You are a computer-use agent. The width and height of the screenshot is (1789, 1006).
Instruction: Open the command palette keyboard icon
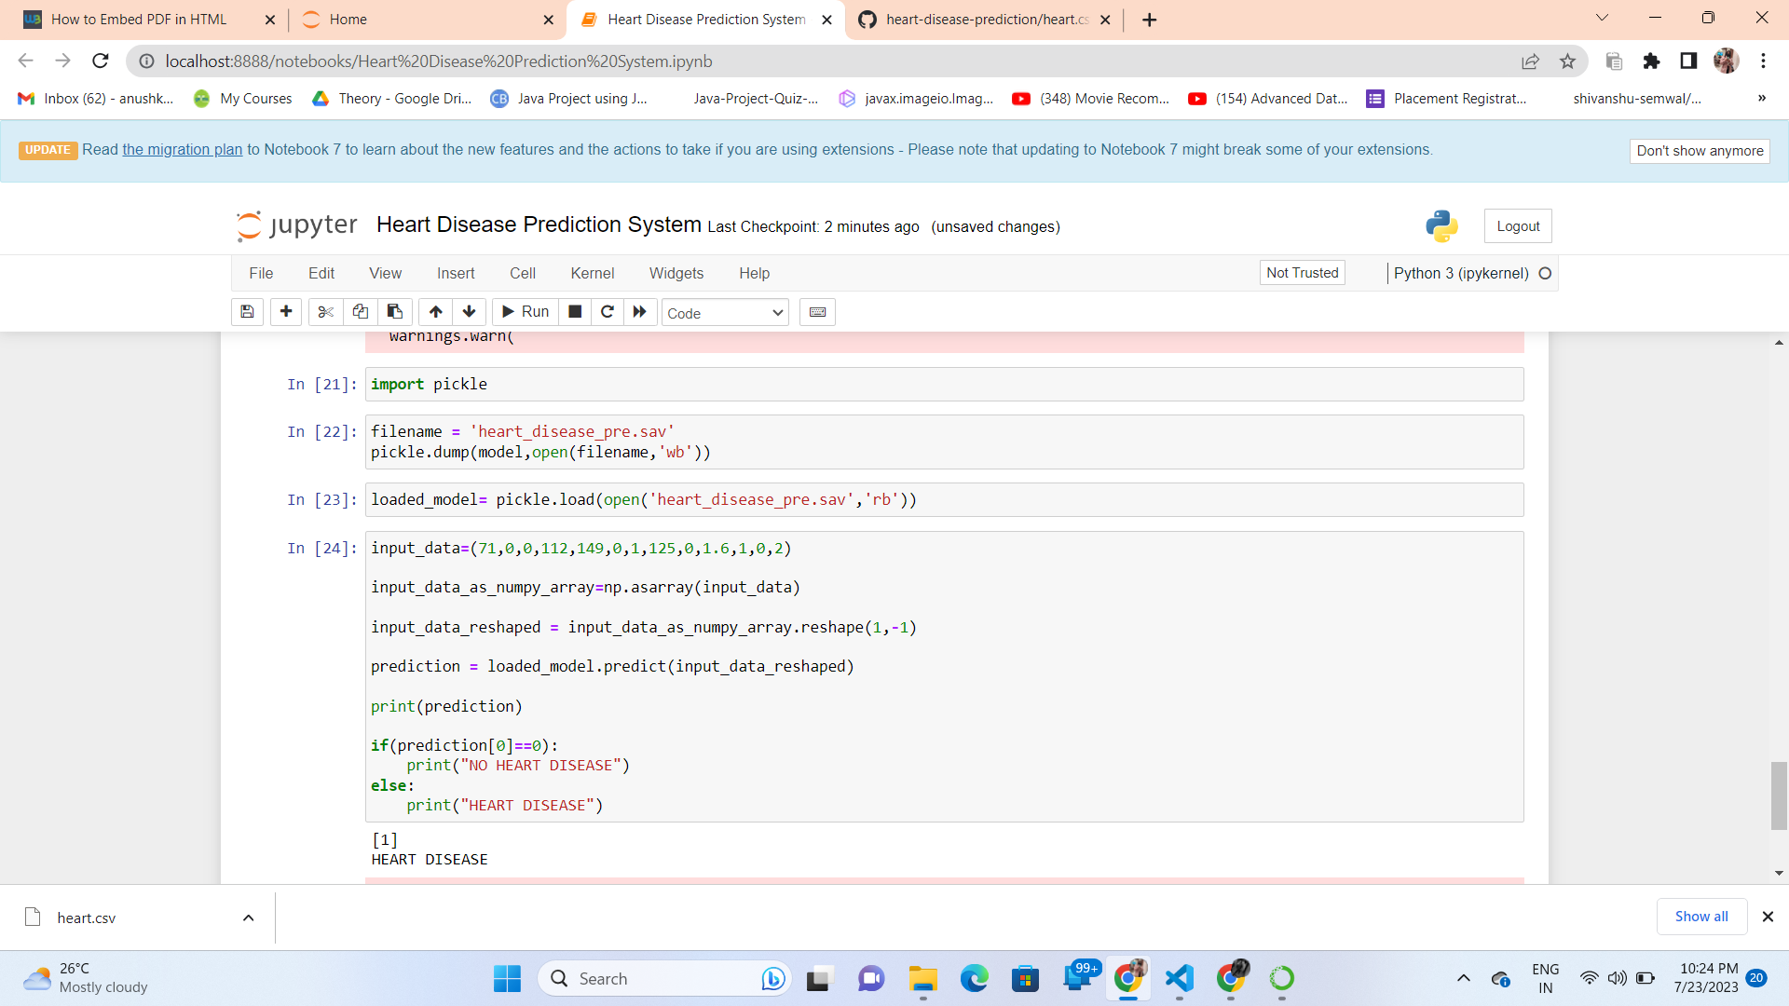(817, 312)
